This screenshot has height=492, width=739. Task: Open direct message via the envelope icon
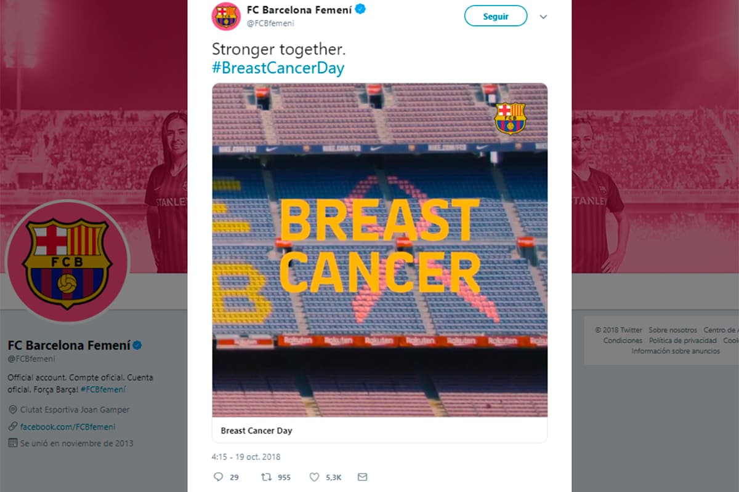pyautogui.click(x=362, y=477)
